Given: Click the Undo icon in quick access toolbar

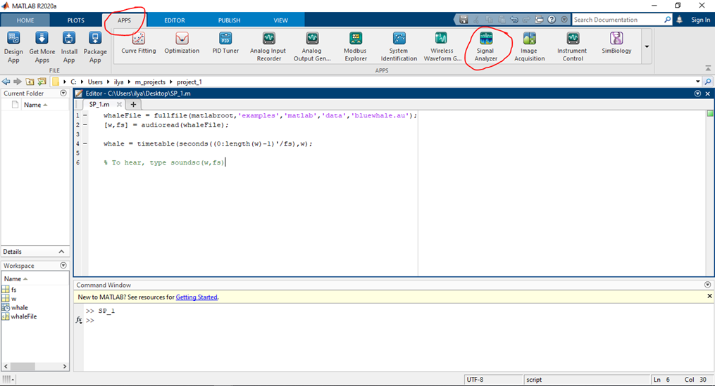Looking at the screenshot, I should pyautogui.click(x=514, y=20).
